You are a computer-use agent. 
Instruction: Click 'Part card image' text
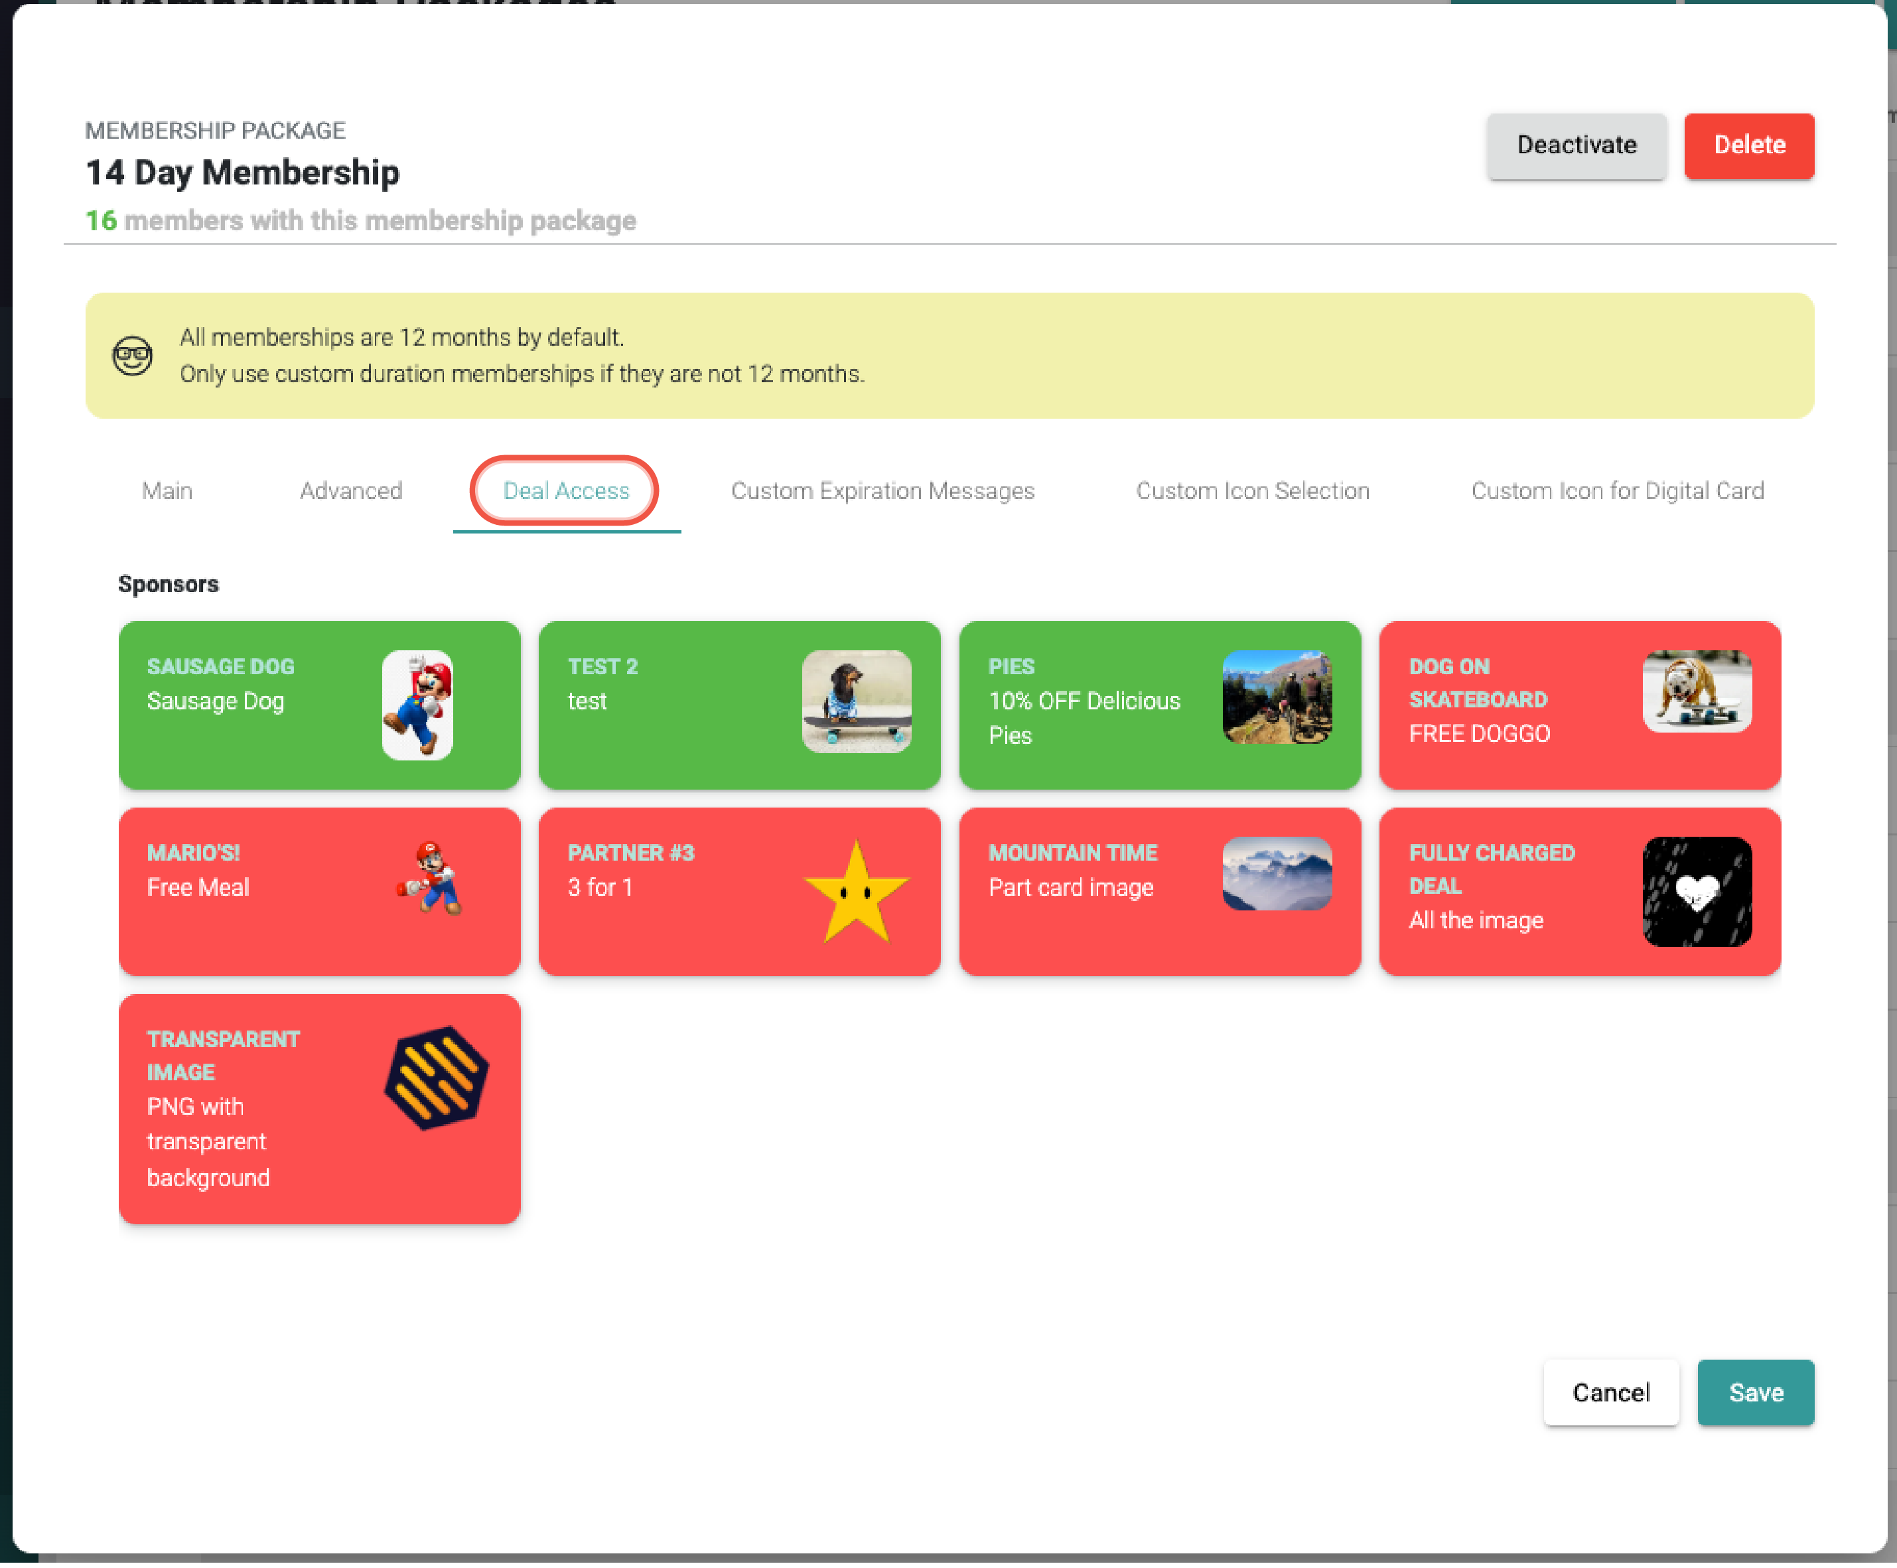(x=1070, y=888)
